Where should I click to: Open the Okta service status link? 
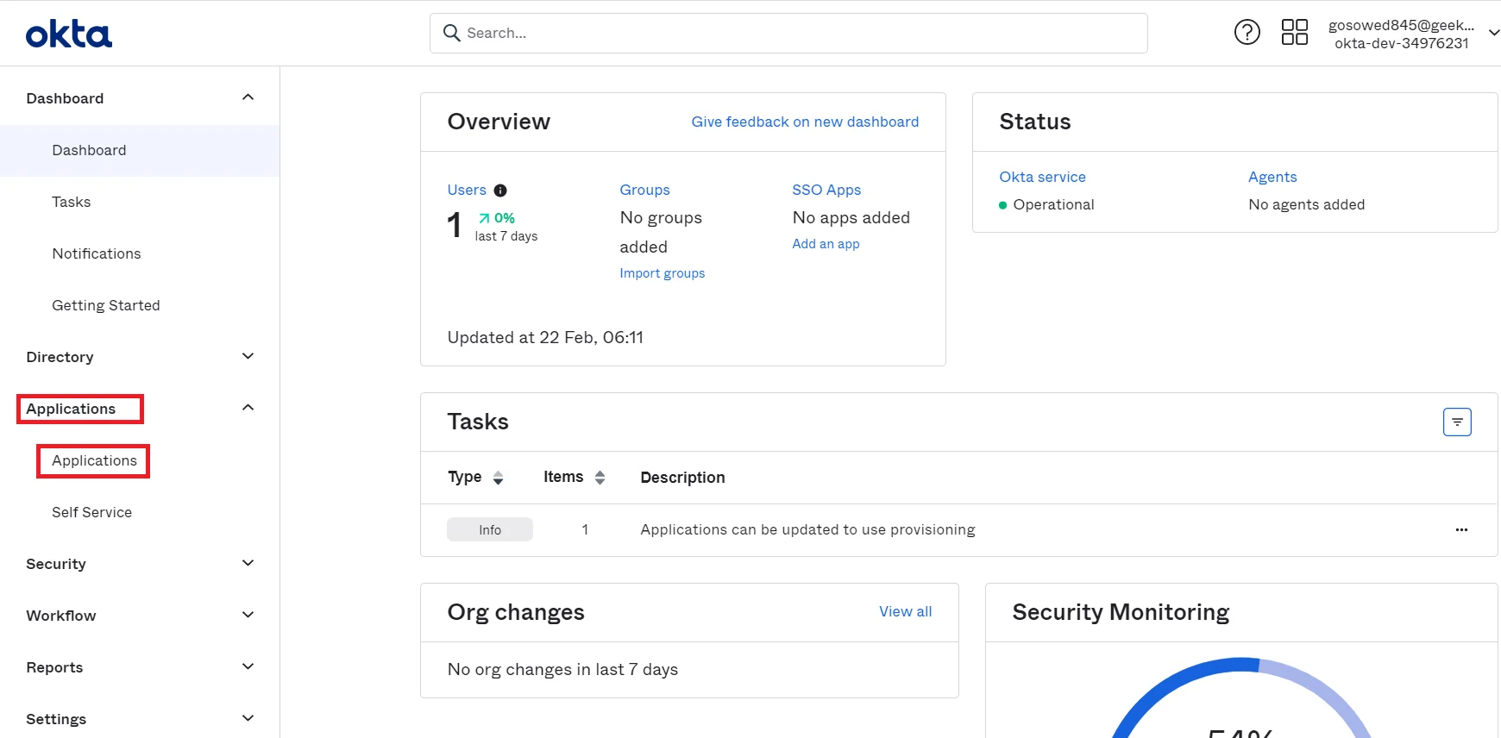[1042, 178]
